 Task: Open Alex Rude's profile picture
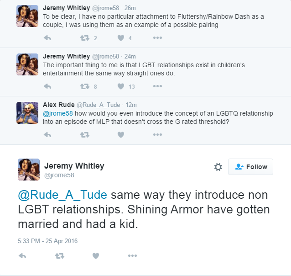(x=27, y=112)
